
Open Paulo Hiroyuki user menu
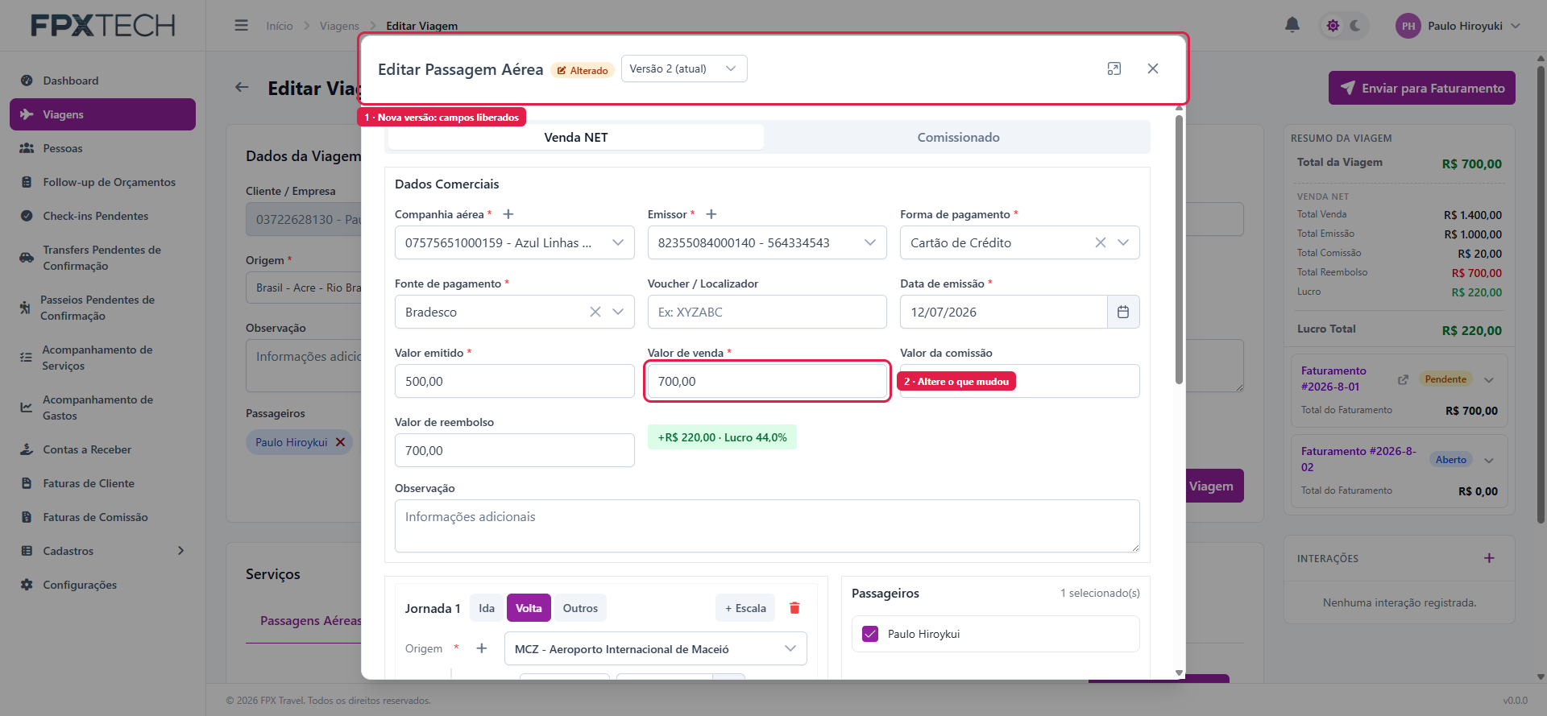1458,26
